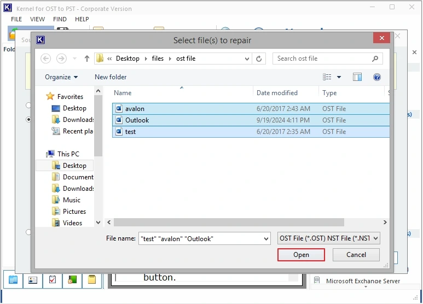The height and width of the screenshot is (304, 423).
Task: Click horizontal scrollbar left arrow
Action: click(109, 223)
